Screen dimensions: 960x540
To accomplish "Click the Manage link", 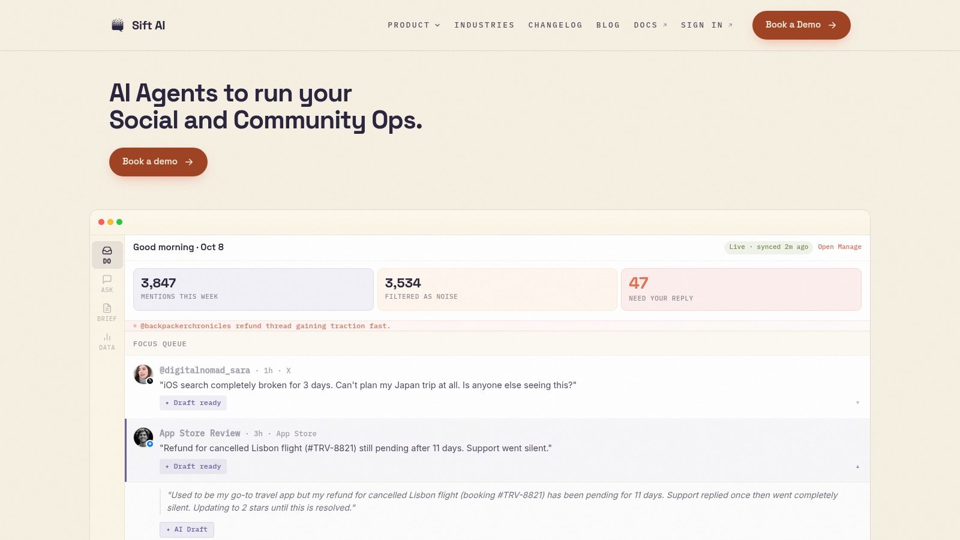I will 850,247.
